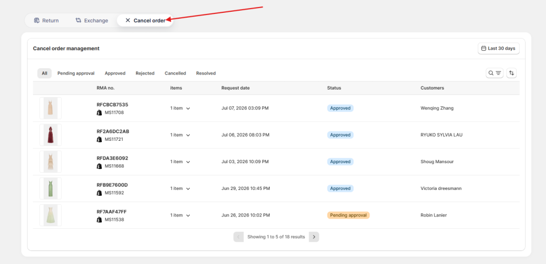Open RMA number RFB9E7600D
546x264 pixels.
point(112,185)
